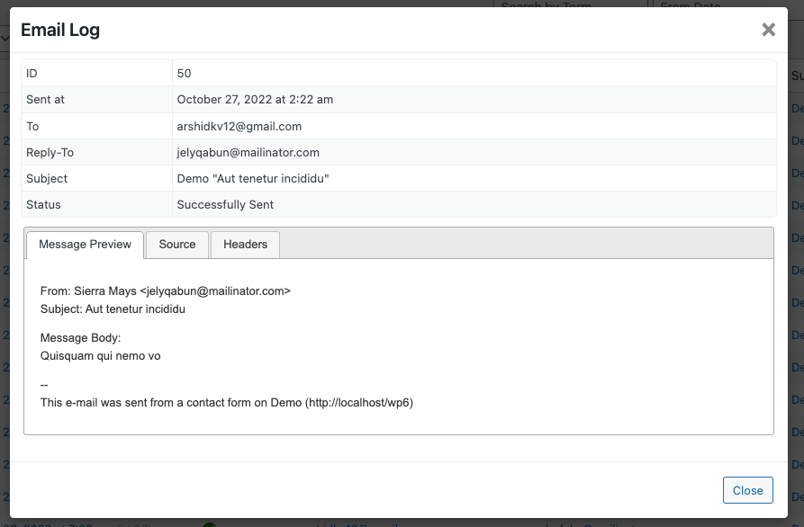Click the 'Message Body:' label in preview
This screenshot has width=804, height=527.
pyautogui.click(x=80, y=337)
